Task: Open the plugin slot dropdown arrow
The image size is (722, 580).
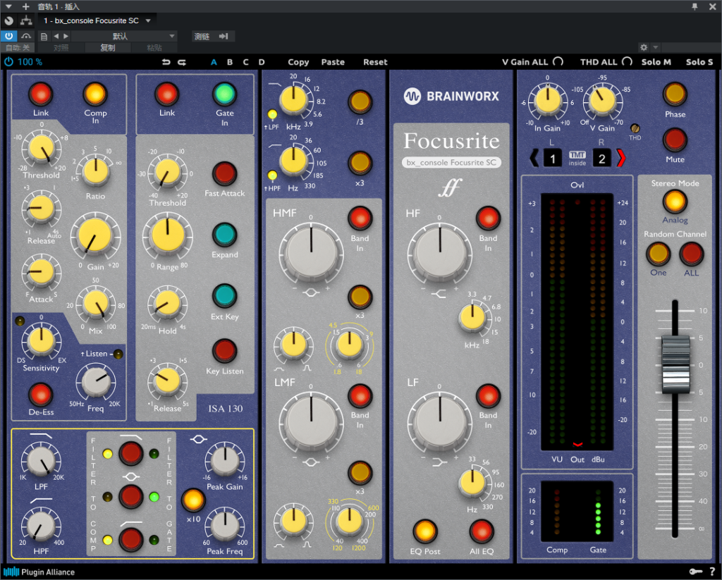Action: [x=148, y=20]
